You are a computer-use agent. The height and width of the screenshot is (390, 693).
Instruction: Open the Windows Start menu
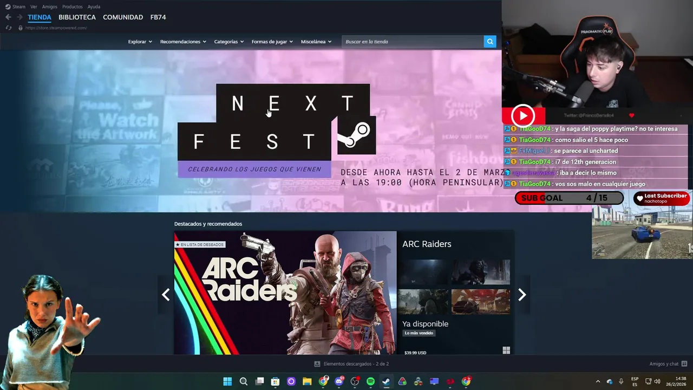[227, 381]
